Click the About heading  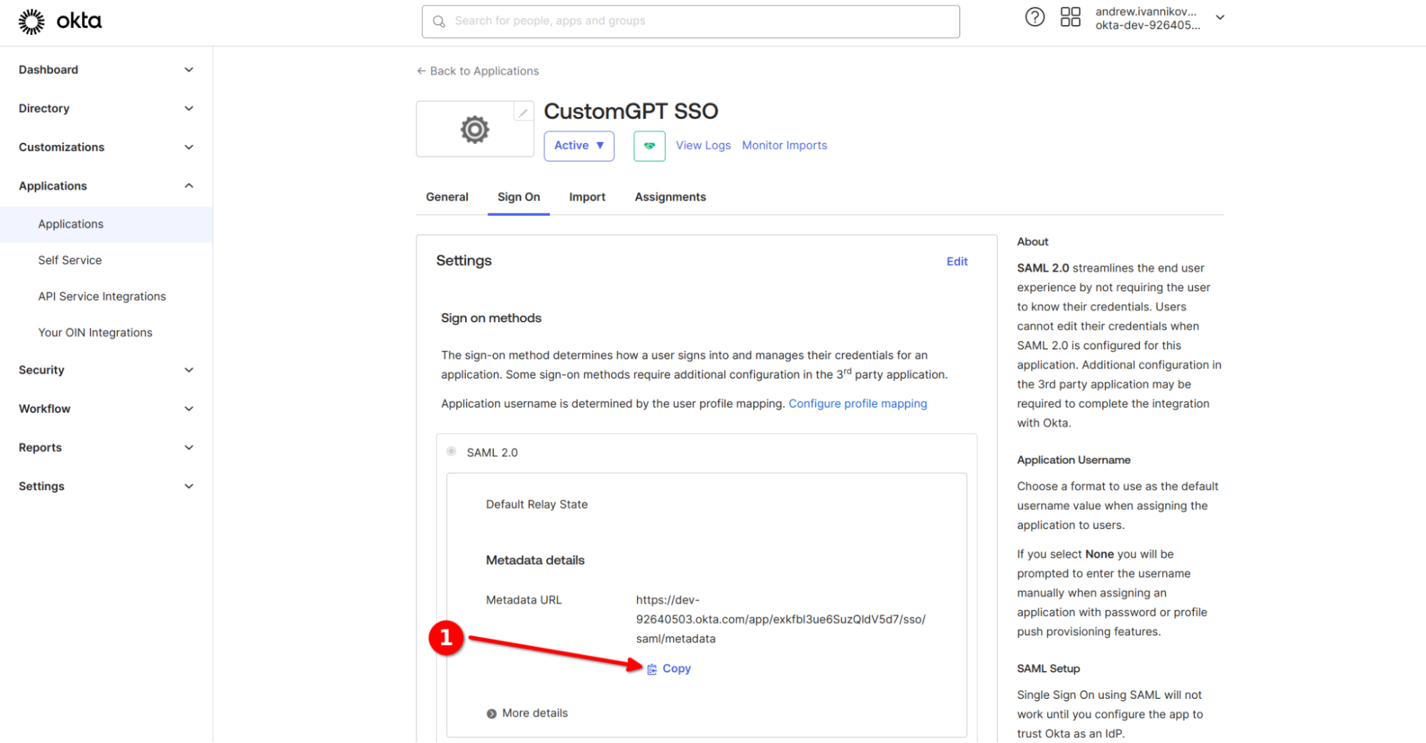[1032, 242]
